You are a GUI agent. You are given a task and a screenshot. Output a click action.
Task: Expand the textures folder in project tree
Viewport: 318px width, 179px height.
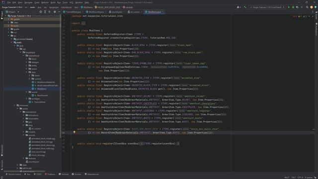(24, 158)
